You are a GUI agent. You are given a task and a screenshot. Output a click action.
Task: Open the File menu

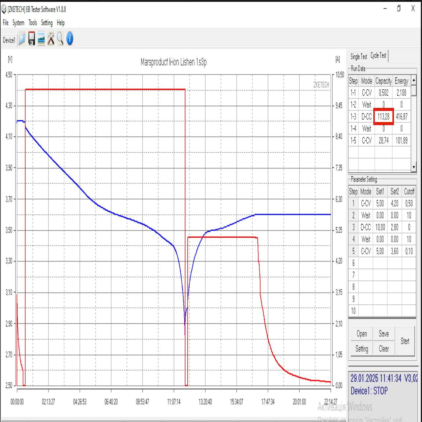click(x=6, y=23)
